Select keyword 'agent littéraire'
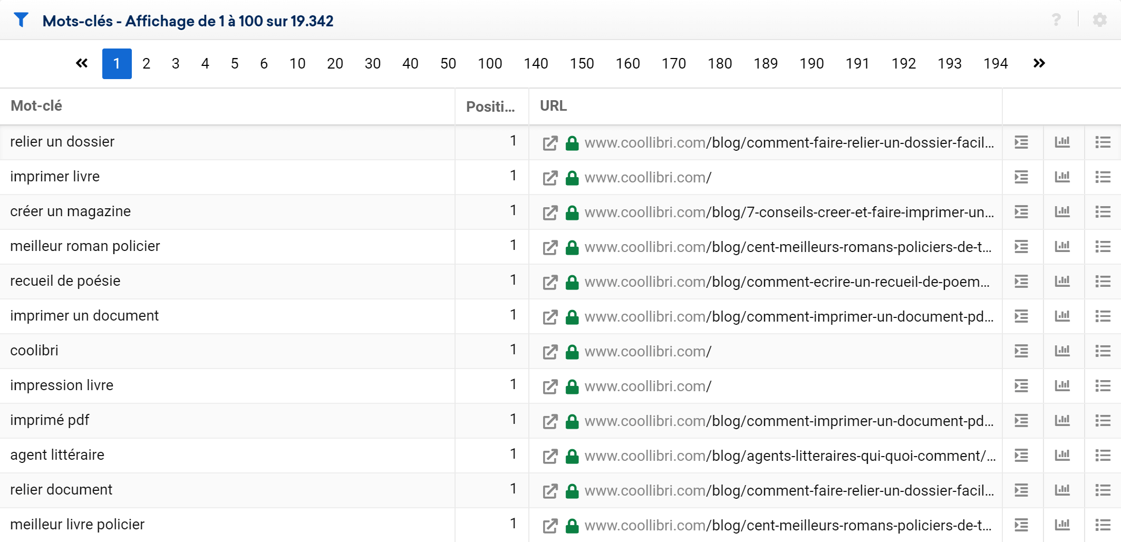The image size is (1121, 542). pyautogui.click(x=57, y=455)
